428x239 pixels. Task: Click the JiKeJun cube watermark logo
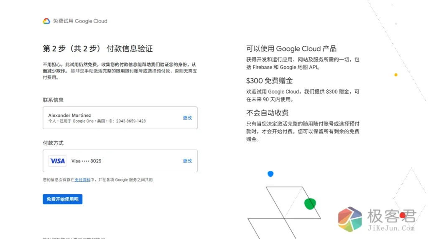click(350, 219)
